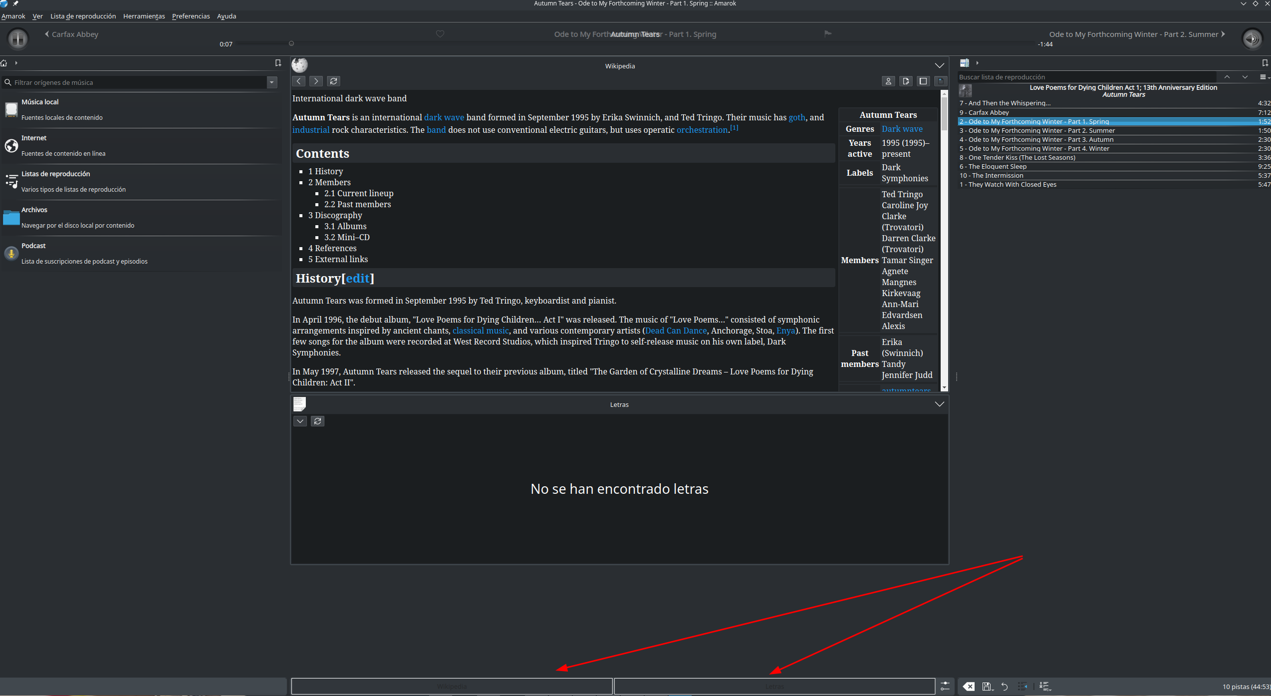This screenshot has width=1271, height=696.
Task: Expand the playlist breadcrumb arrow
Action: point(977,63)
